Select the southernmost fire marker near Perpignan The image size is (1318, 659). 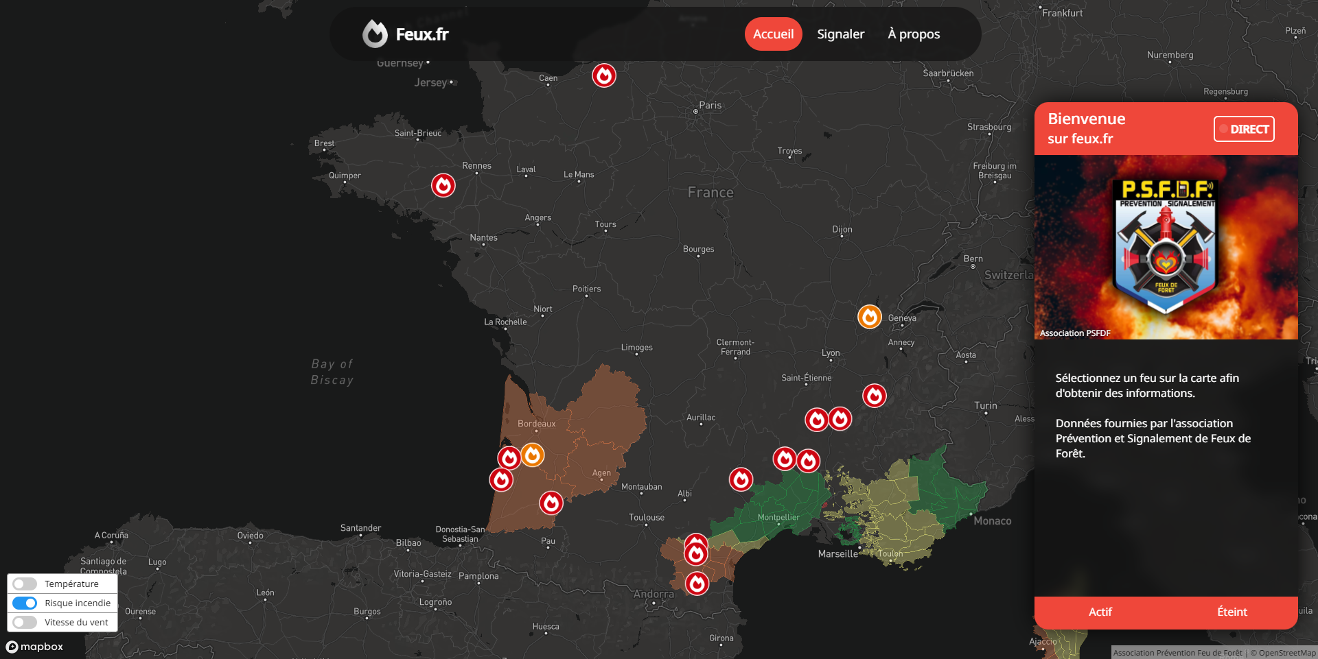pyautogui.click(x=696, y=584)
